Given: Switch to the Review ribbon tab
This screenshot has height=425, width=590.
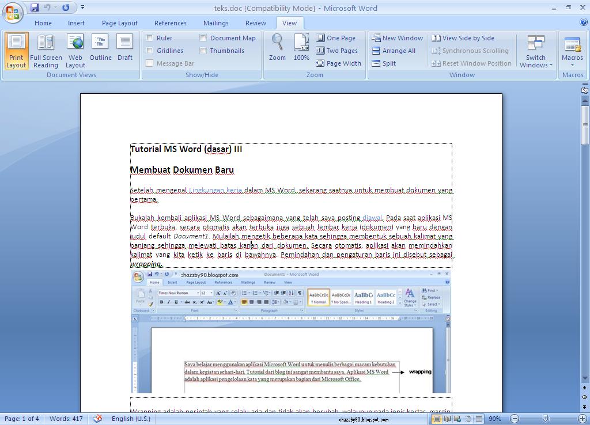Looking at the screenshot, I should (x=255, y=23).
